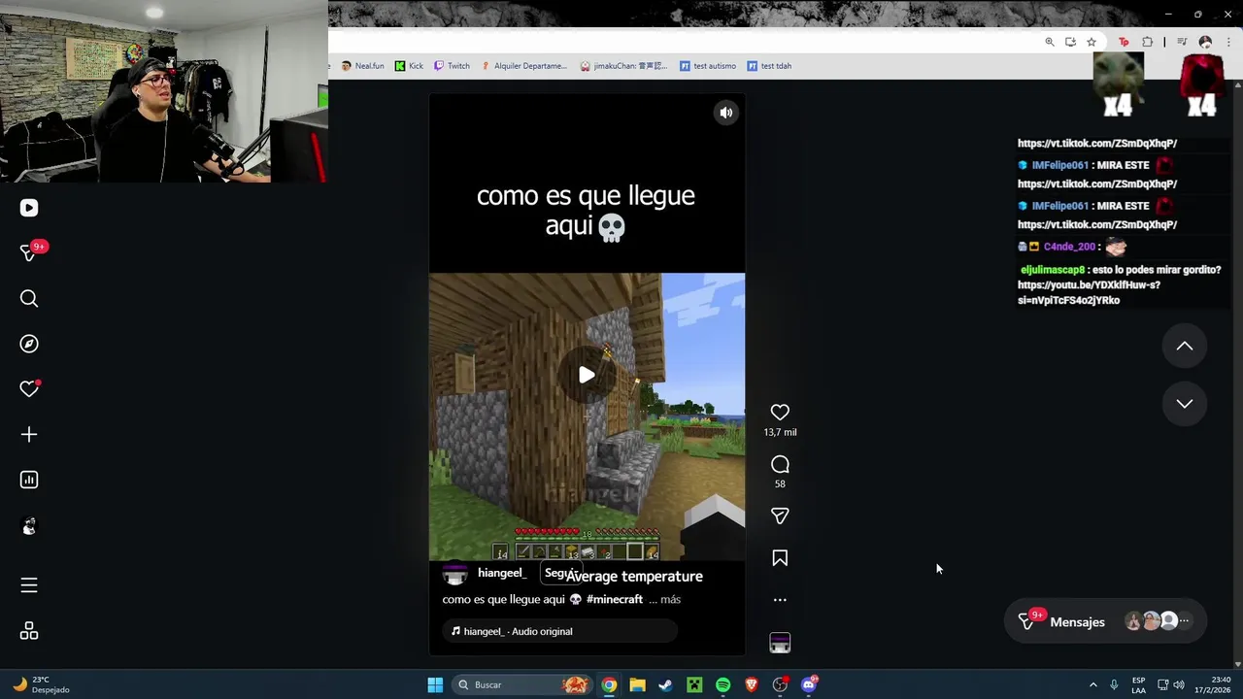
Task: Open the hiangeel_ username link
Action: pos(501,573)
